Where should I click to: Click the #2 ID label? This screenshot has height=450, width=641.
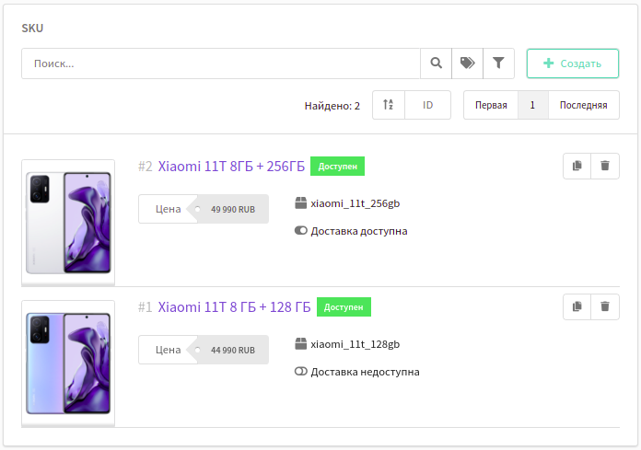point(146,167)
